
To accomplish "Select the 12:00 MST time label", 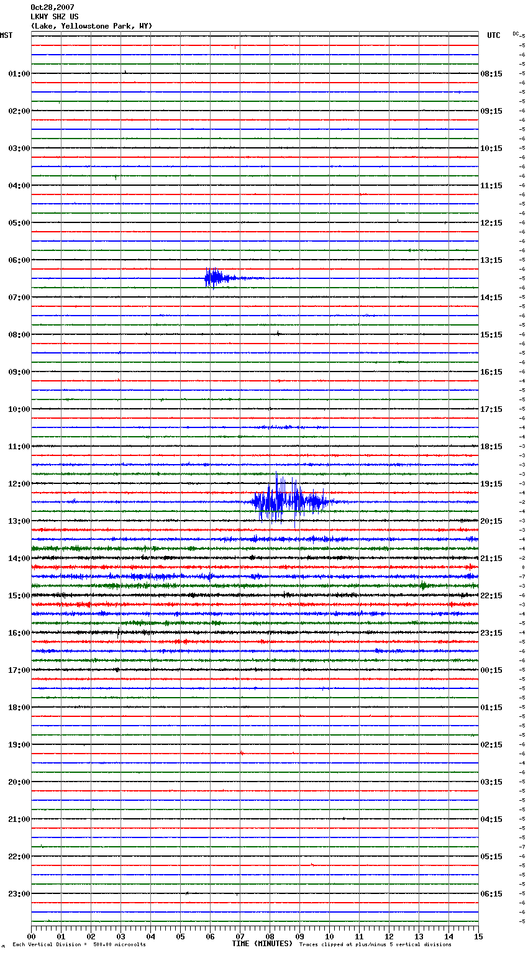I will tap(19, 484).
